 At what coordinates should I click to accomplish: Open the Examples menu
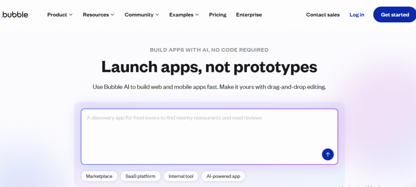(x=181, y=15)
